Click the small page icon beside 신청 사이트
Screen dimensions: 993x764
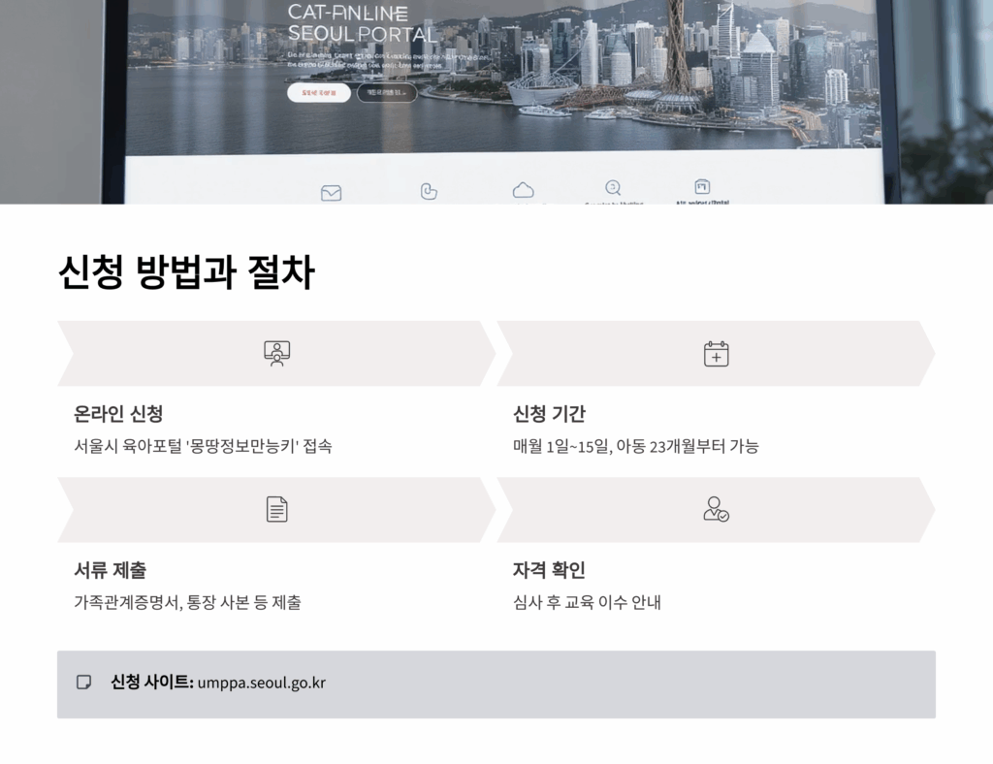pos(82,683)
